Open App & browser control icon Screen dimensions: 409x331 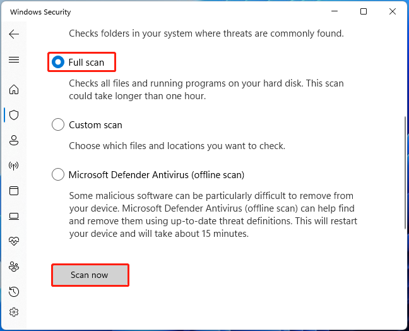tap(14, 191)
